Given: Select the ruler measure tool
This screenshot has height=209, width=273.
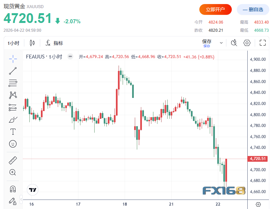Looking at the screenshot, I should pos(13,160).
